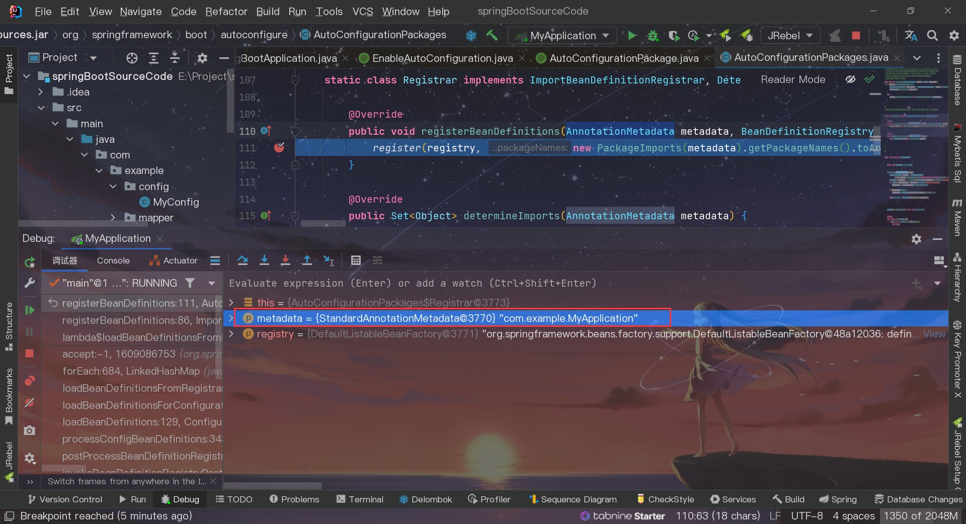Toggle mute breakpoints in the debug panel
The image size is (966, 524).
click(x=30, y=403)
